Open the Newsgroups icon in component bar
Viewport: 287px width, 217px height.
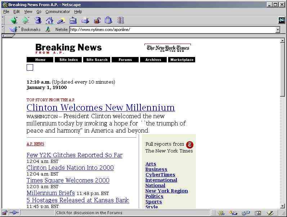click(246, 213)
